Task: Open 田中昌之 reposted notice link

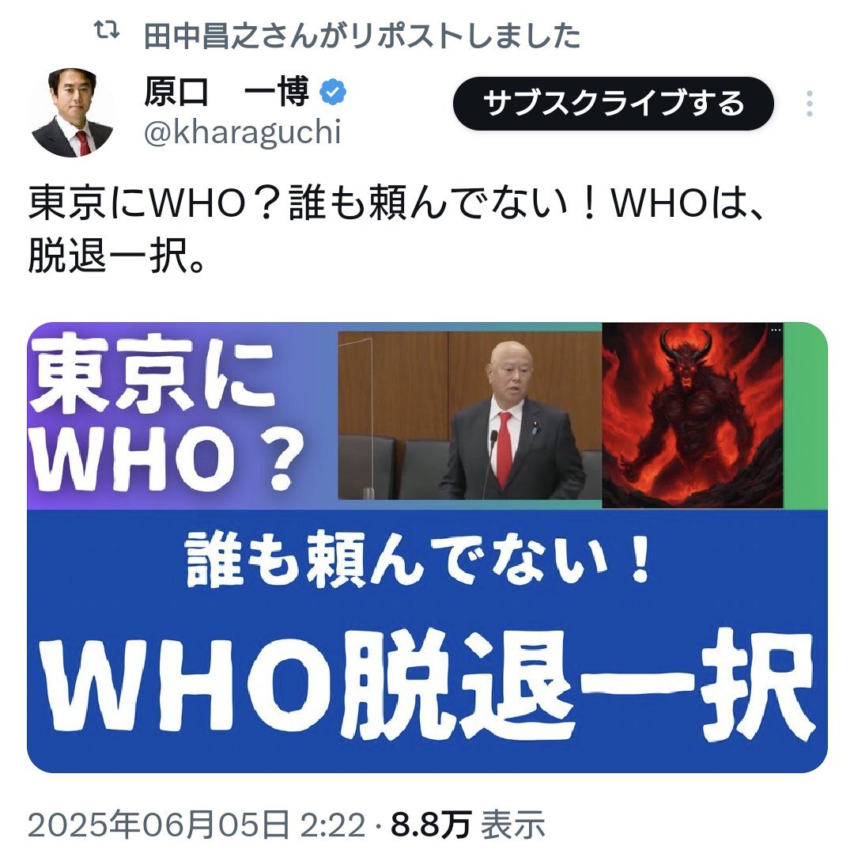Action: (x=361, y=36)
